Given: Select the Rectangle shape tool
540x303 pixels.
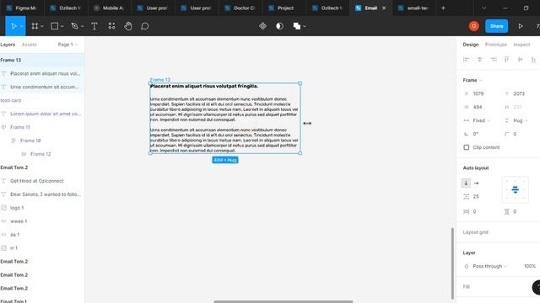Looking at the screenshot, I should 54,26.
